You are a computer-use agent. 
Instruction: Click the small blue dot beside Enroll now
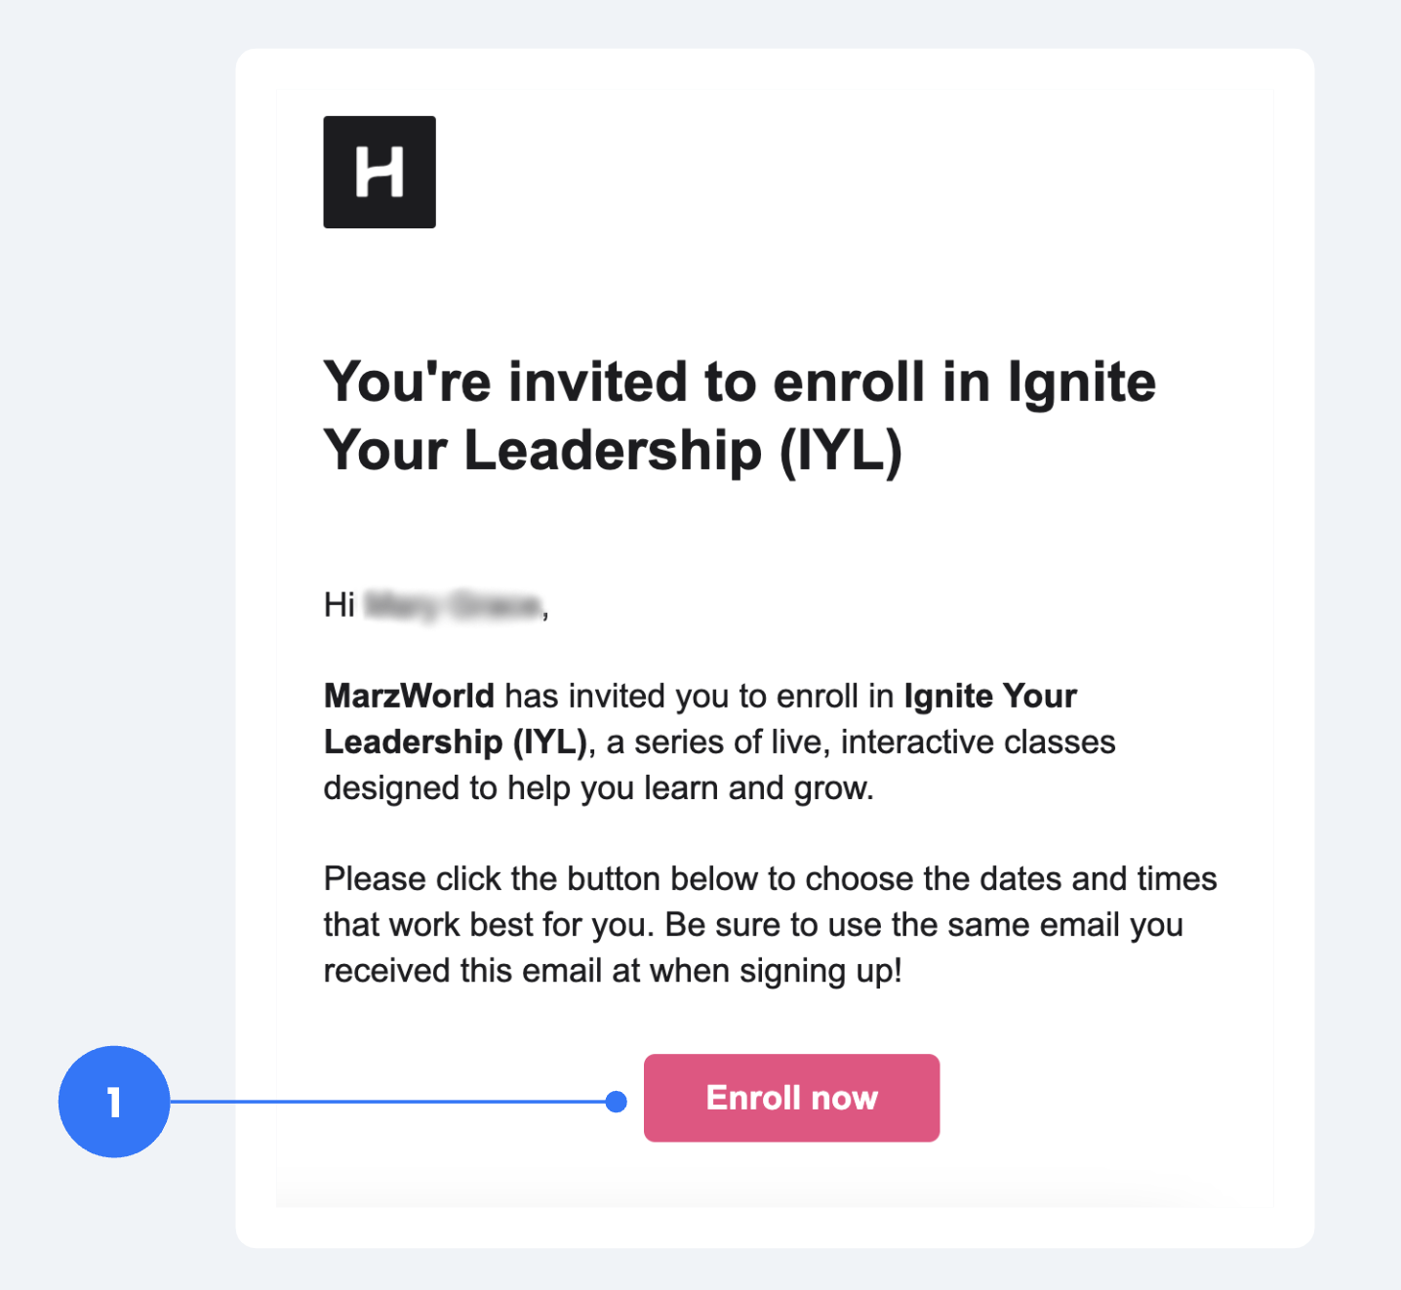coord(616,1102)
